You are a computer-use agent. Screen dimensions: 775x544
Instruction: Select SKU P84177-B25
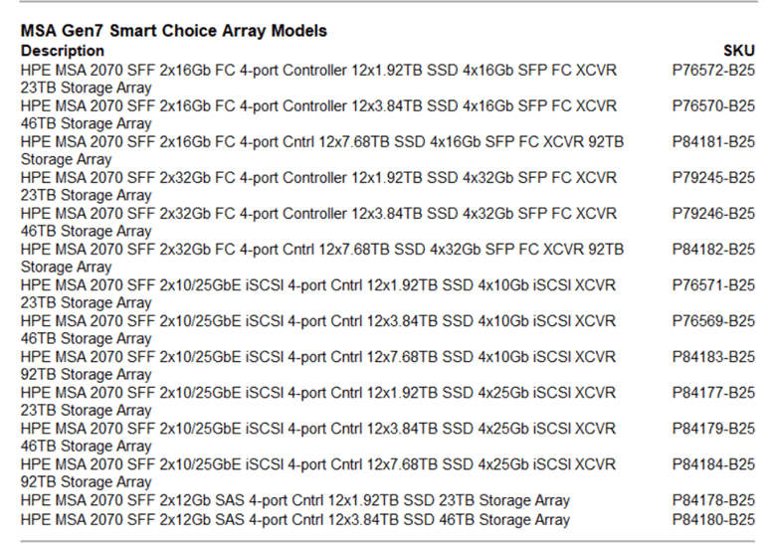click(x=713, y=393)
